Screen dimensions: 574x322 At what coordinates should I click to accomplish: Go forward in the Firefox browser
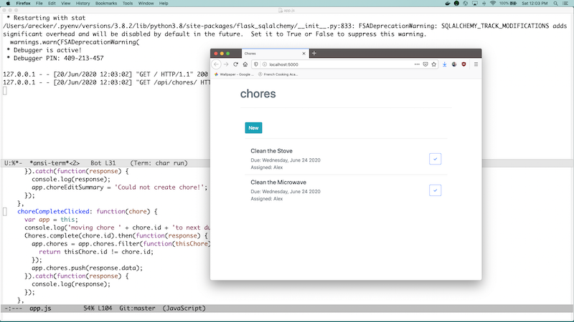[x=226, y=64]
